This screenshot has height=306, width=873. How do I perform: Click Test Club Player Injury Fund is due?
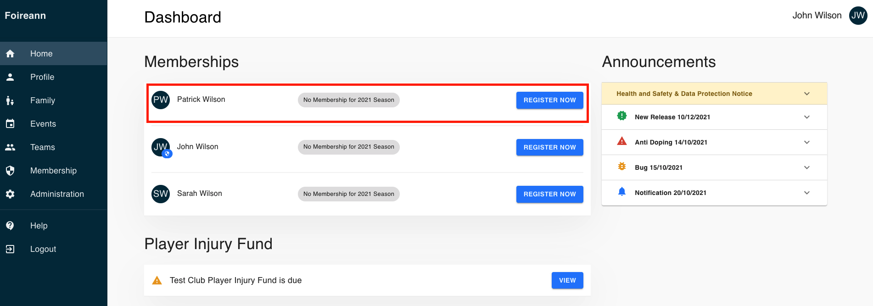(236, 280)
